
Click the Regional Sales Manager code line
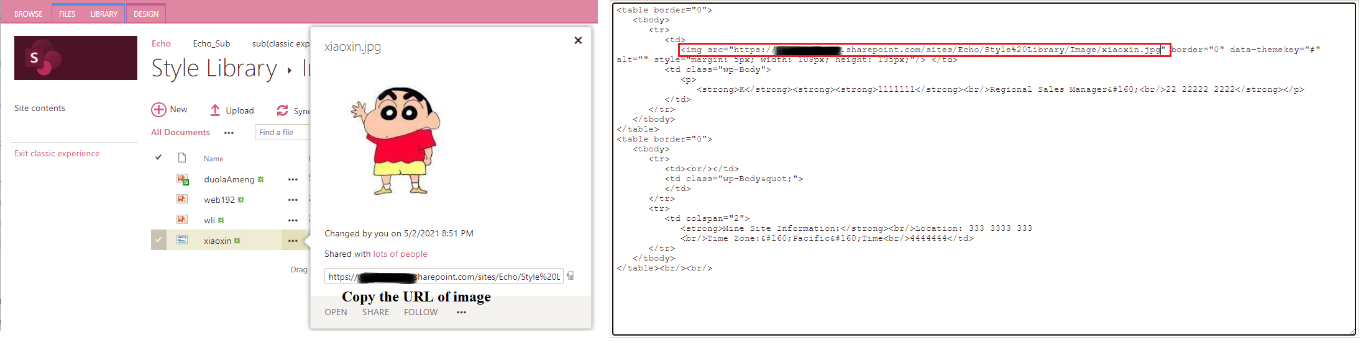click(1000, 89)
